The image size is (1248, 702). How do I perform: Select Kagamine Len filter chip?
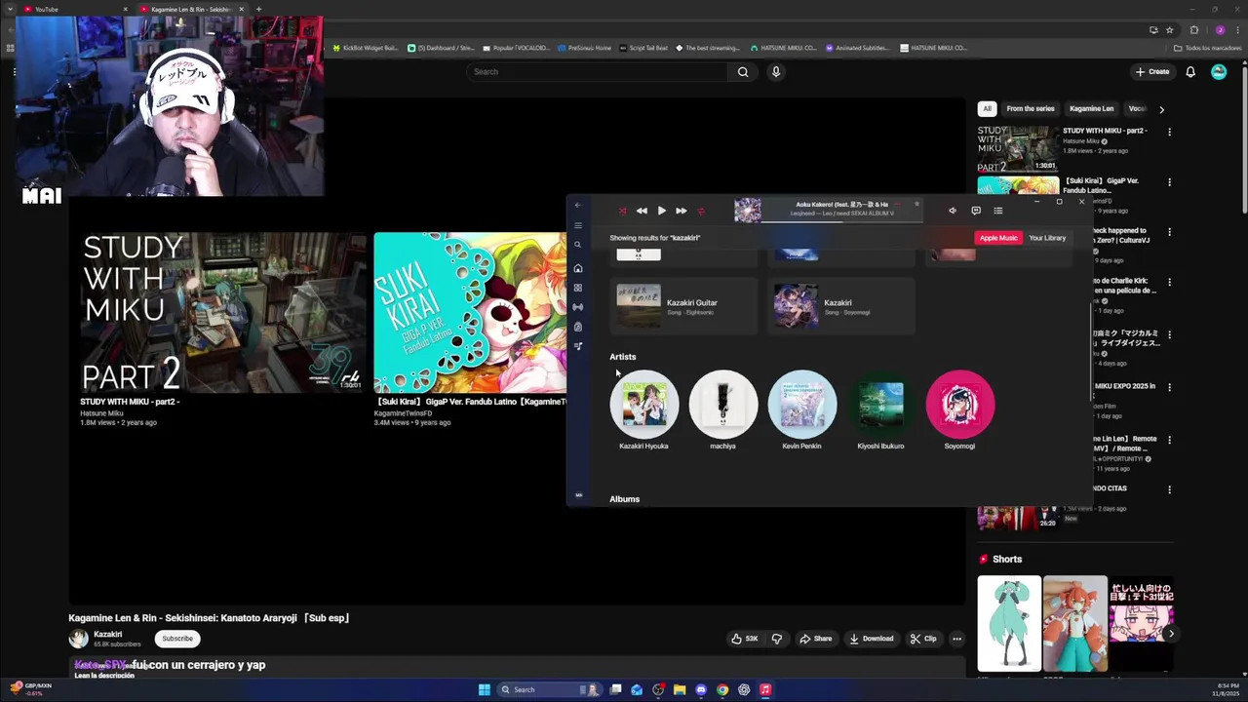pyautogui.click(x=1091, y=108)
